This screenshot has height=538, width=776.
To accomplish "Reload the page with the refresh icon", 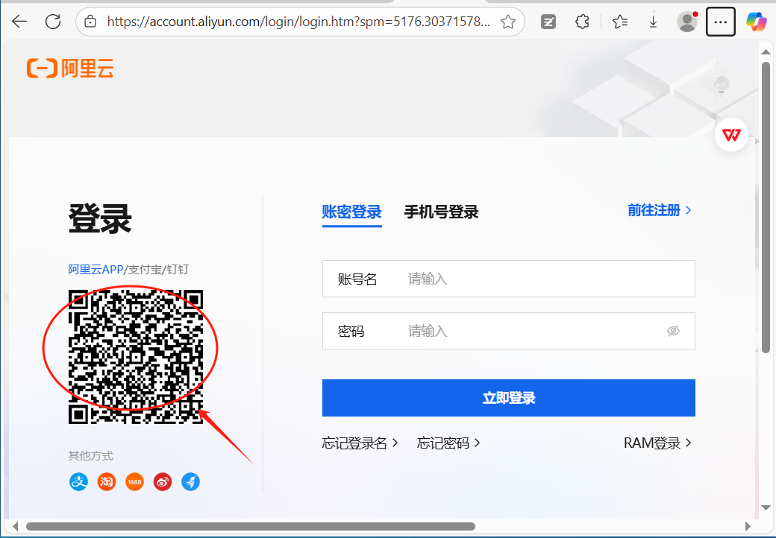I will (53, 22).
